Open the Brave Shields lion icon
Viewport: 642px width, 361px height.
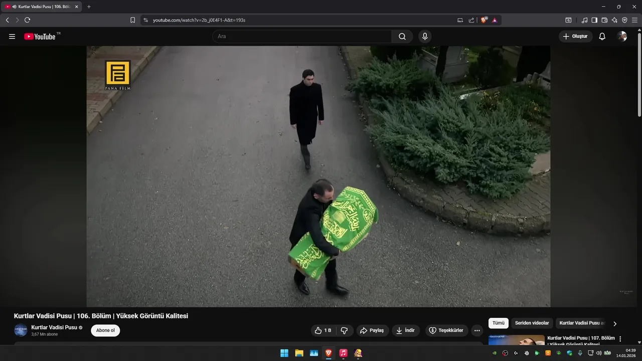tap(484, 20)
